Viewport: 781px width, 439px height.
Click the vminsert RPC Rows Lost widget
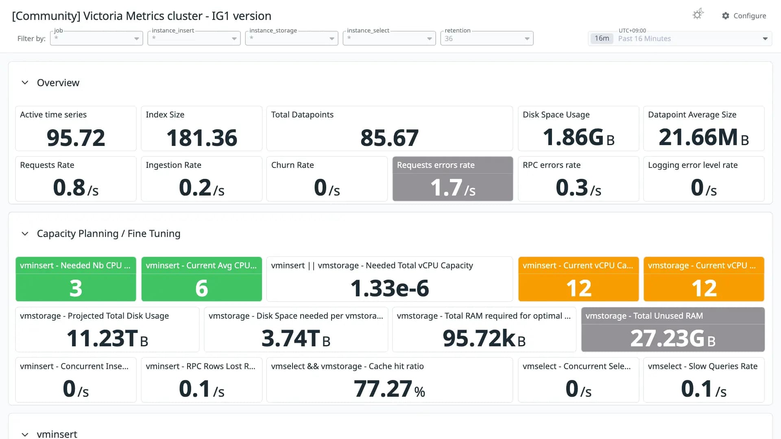[201, 380]
